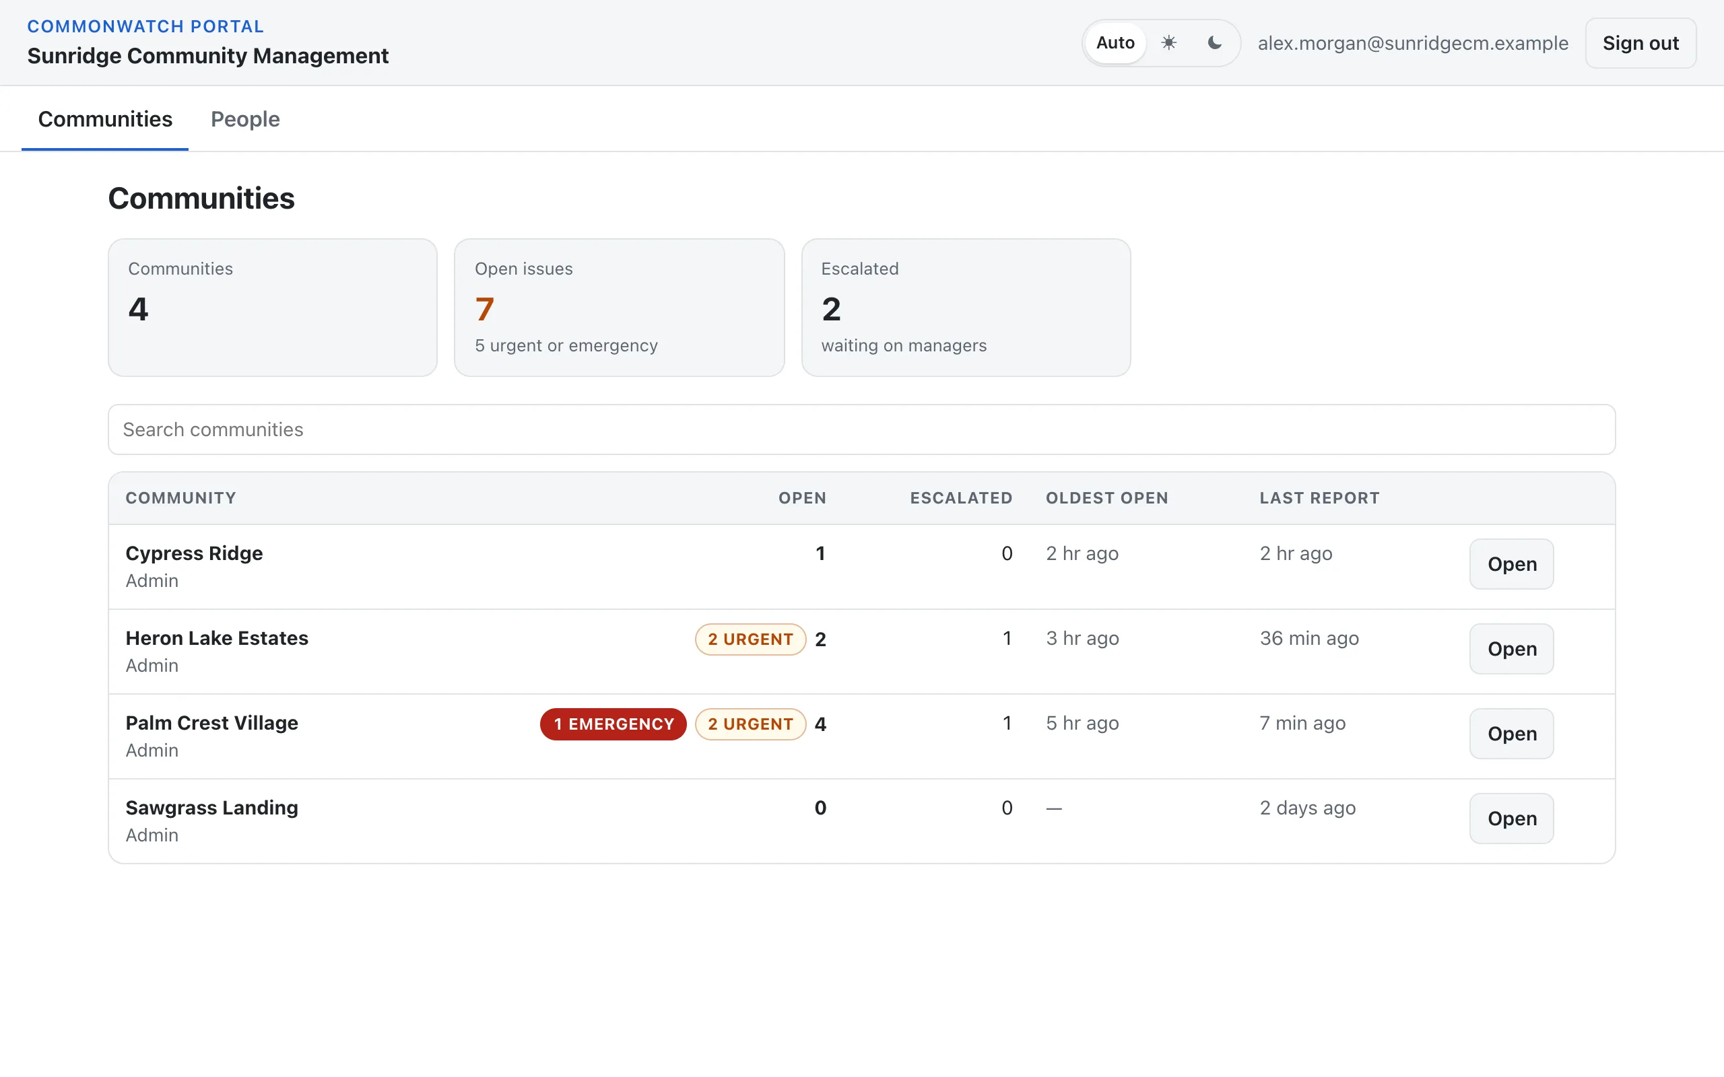Switch to dark theme moon icon
The width and height of the screenshot is (1724, 1077).
[x=1215, y=42]
